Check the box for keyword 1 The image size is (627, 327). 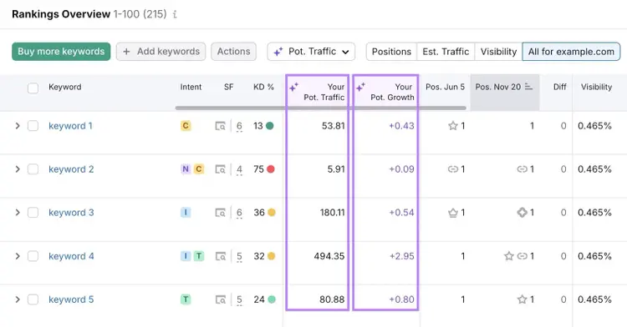pos(33,126)
